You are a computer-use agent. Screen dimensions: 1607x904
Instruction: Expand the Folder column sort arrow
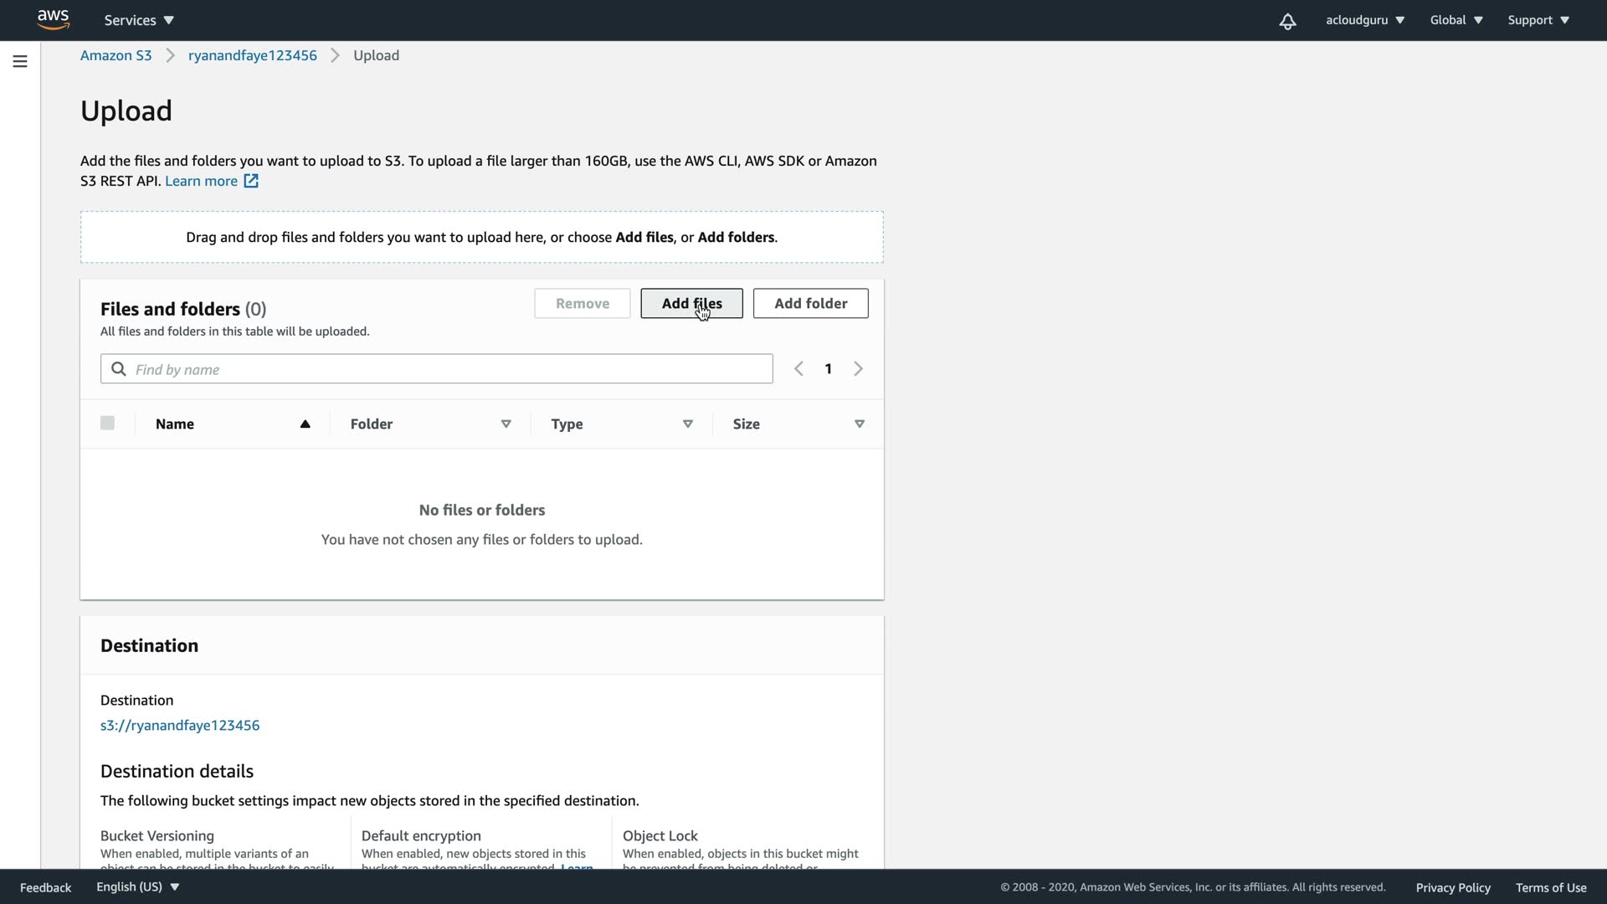(506, 424)
